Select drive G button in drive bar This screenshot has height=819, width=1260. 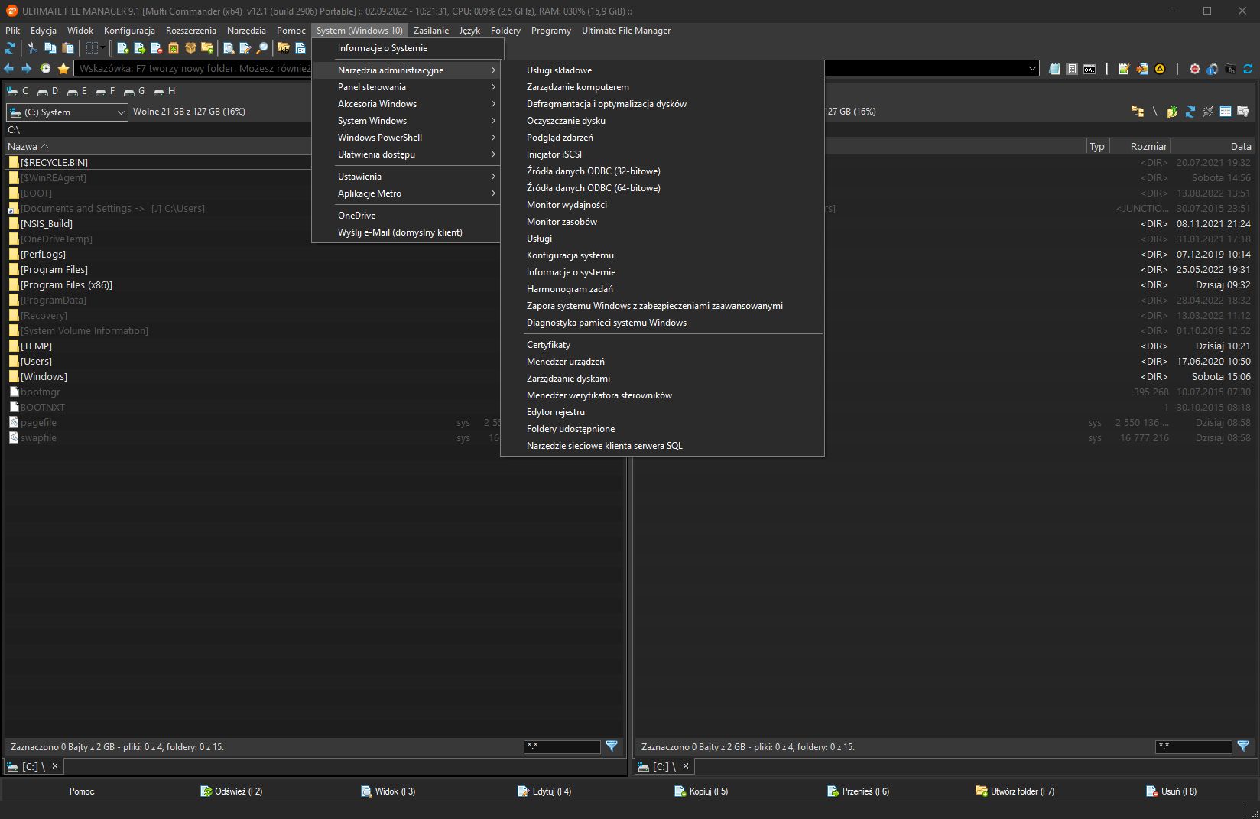pos(134,91)
